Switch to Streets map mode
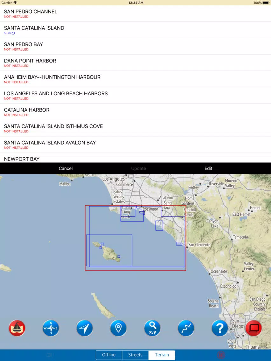The width and height of the screenshot is (271, 361). click(135, 355)
